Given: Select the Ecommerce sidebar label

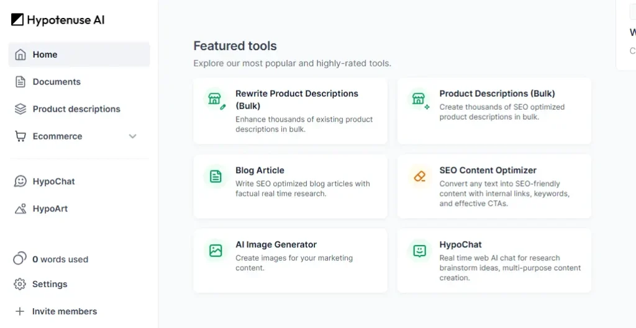Looking at the screenshot, I should point(57,136).
